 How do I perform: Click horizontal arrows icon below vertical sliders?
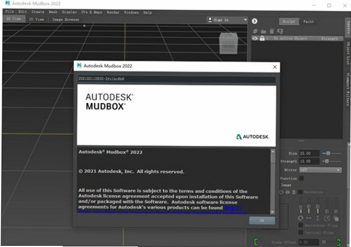pos(309,218)
